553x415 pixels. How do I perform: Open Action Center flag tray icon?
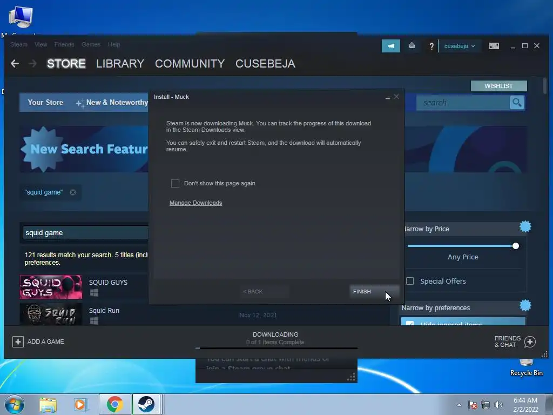pos(472,405)
